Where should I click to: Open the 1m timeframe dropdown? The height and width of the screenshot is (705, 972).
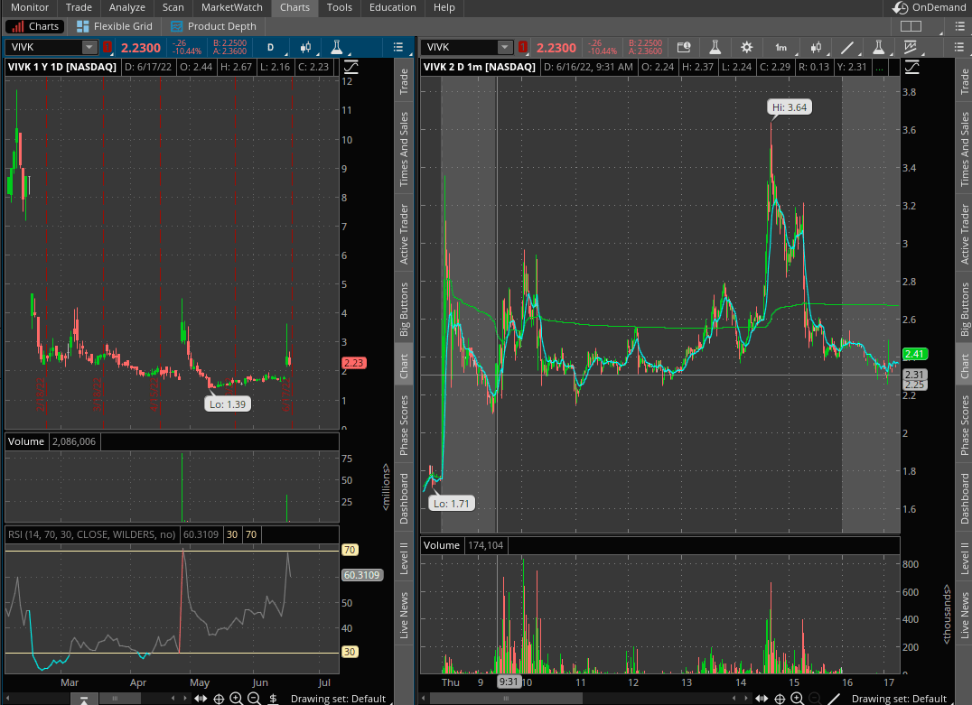point(780,48)
